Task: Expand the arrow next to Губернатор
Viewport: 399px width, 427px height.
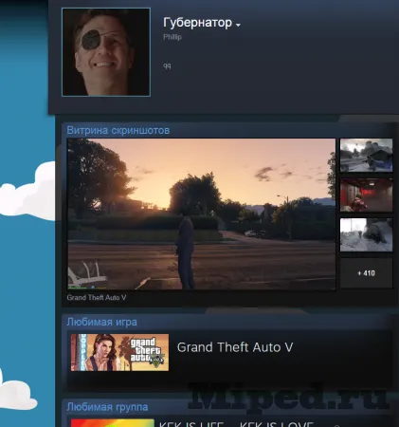Action: point(238,25)
